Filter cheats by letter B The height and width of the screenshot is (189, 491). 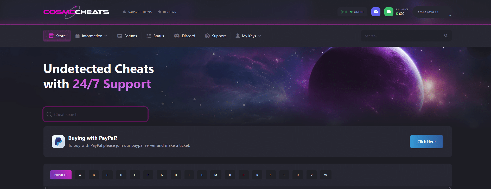coord(94,175)
